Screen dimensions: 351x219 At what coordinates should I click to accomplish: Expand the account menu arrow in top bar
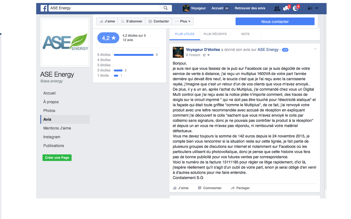coord(317,8)
